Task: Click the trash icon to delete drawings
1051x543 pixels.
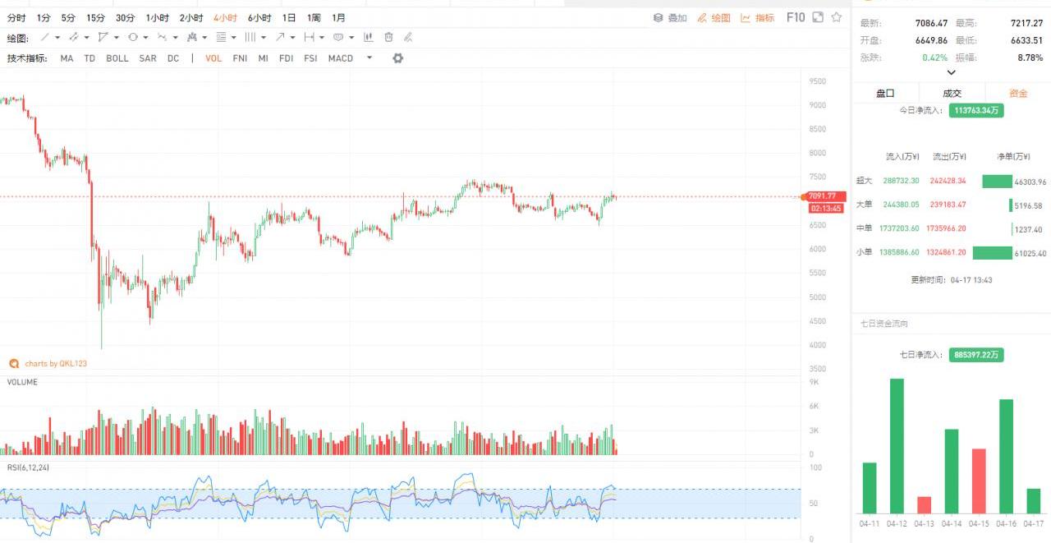Action: click(388, 37)
